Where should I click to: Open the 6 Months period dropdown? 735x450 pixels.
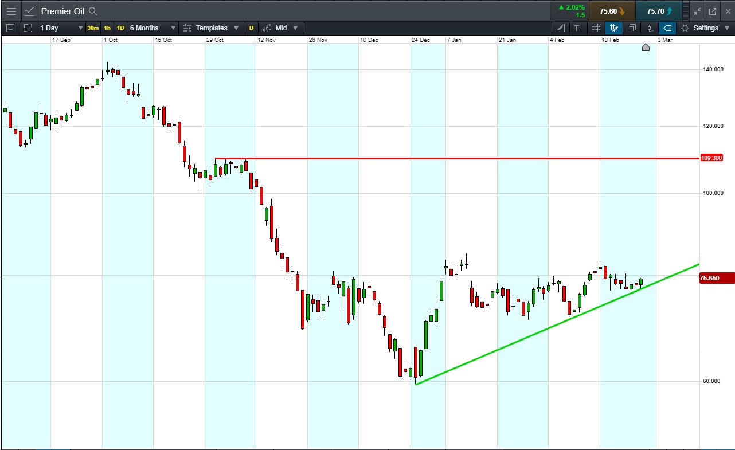[x=152, y=28]
